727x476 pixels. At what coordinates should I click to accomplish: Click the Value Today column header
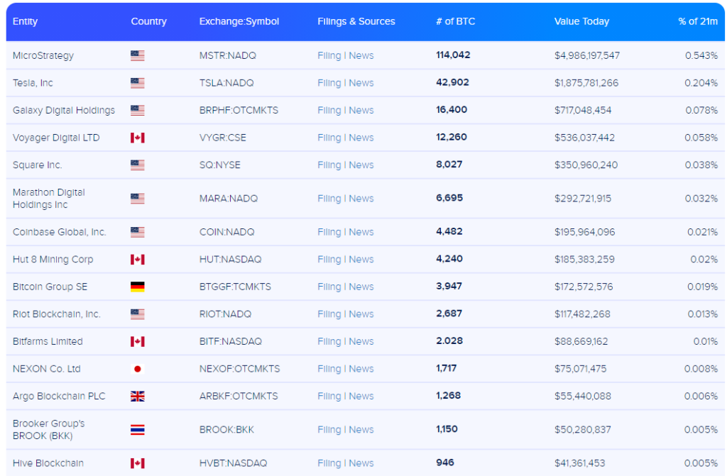(581, 21)
